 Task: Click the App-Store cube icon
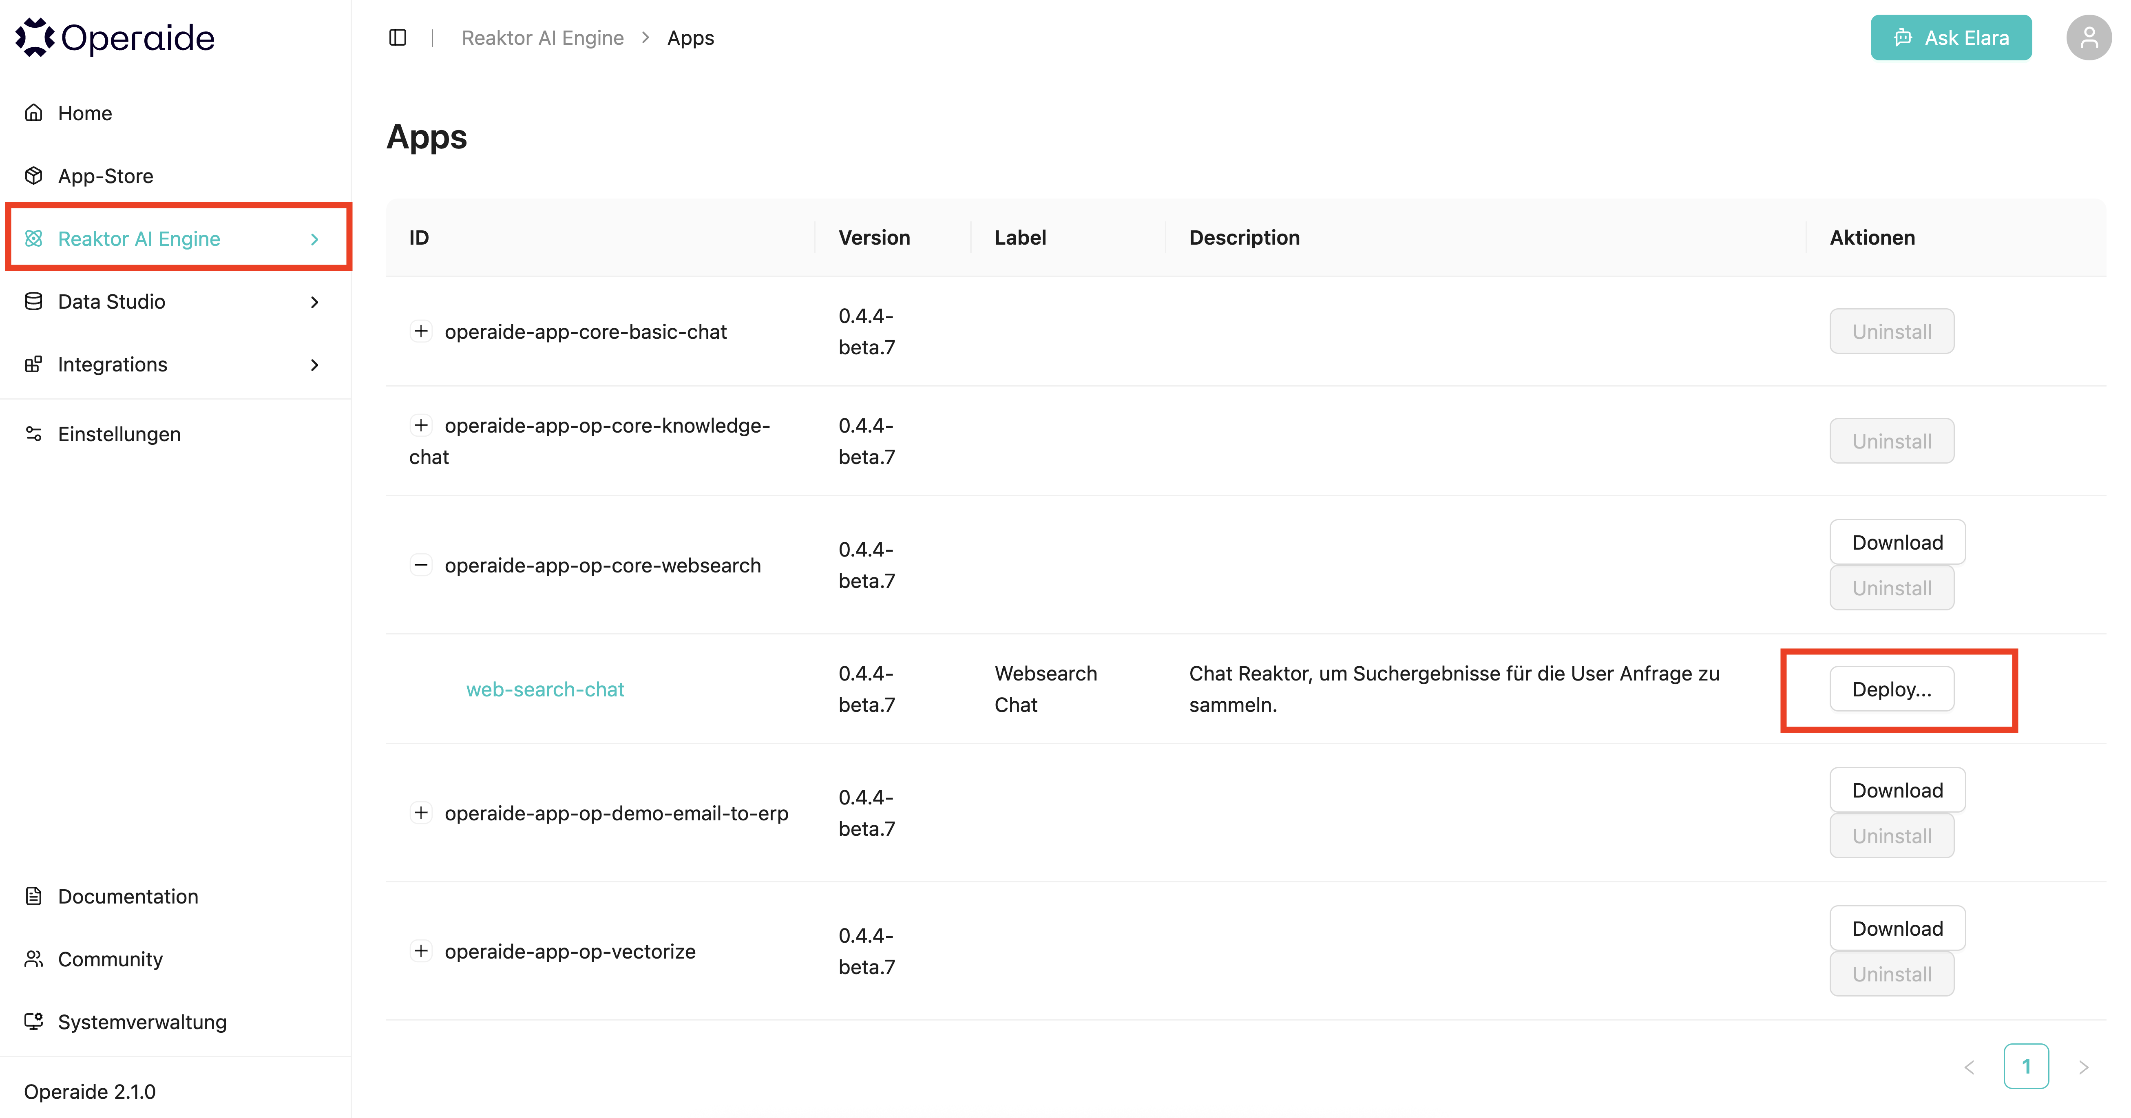pyautogui.click(x=34, y=175)
